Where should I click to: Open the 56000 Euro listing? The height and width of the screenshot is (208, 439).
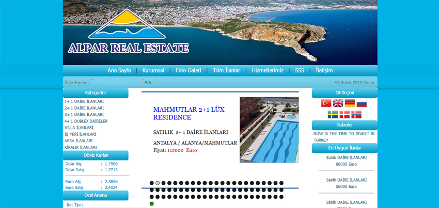347,183
